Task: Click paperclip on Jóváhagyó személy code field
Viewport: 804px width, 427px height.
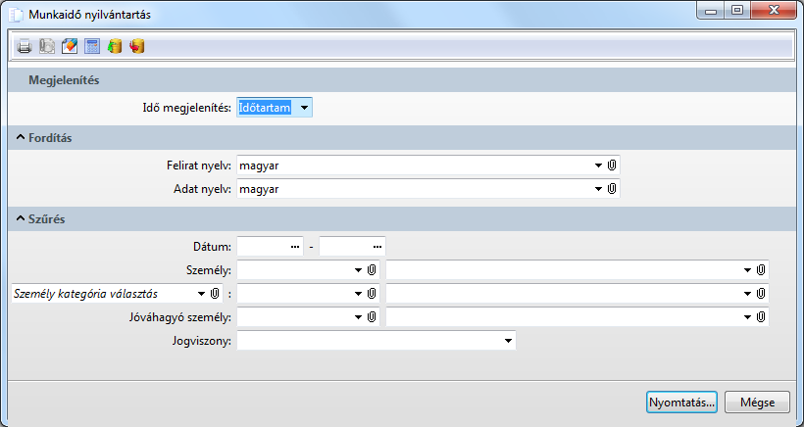Action: click(372, 317)
